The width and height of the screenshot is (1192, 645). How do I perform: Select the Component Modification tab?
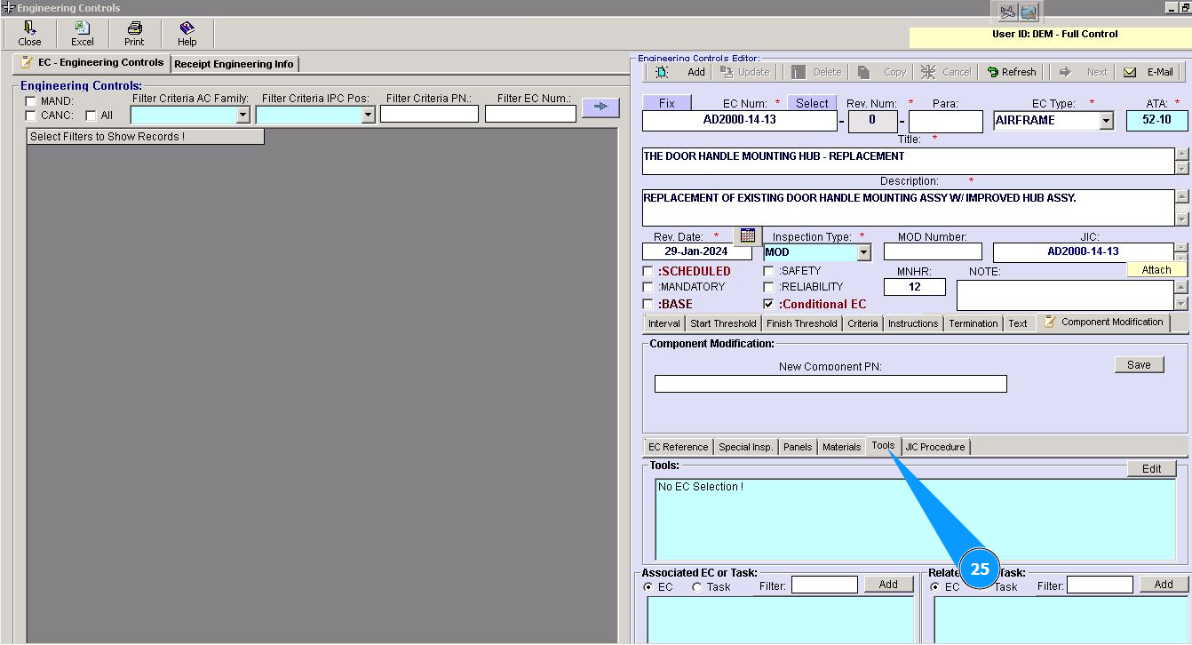click(1104, 322)
